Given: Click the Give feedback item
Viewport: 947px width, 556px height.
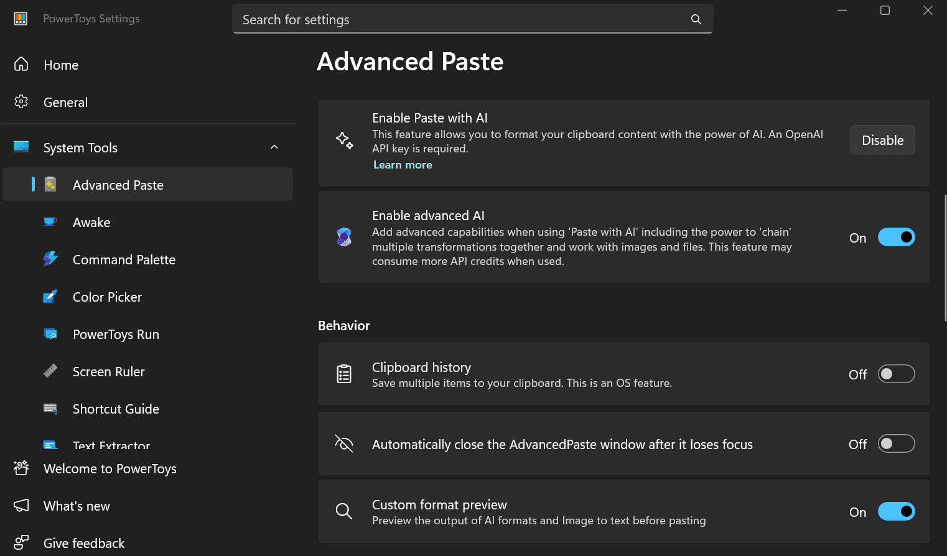Looking at the screenshot, I should click(84, 543).
